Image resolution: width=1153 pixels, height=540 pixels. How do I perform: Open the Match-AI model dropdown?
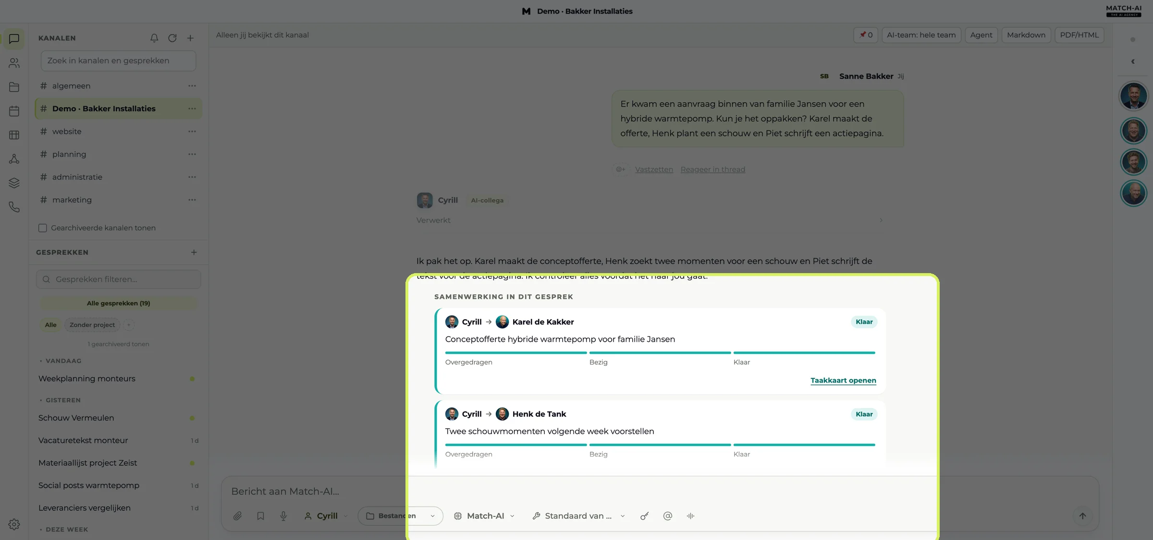pyautogui.click(x=484, y=516)
